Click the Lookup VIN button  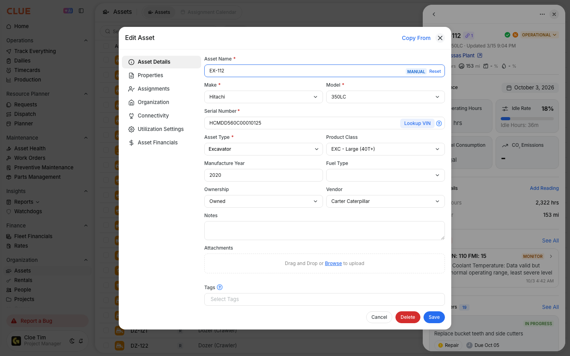417,123
